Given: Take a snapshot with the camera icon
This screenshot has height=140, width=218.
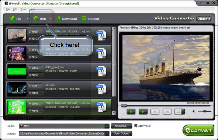Looking at the screenshot, I should click(x=178, y=111).
